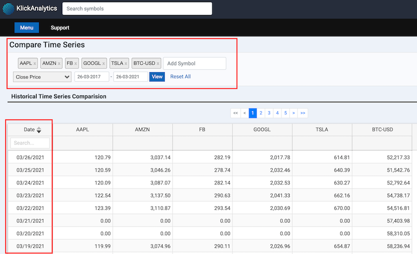Click the Date column search box
Viewport: 417px width, 254px height.
pos(30,143)
